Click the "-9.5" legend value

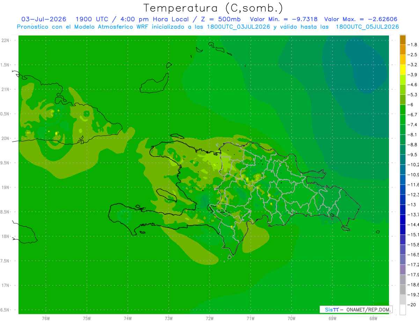413,155
